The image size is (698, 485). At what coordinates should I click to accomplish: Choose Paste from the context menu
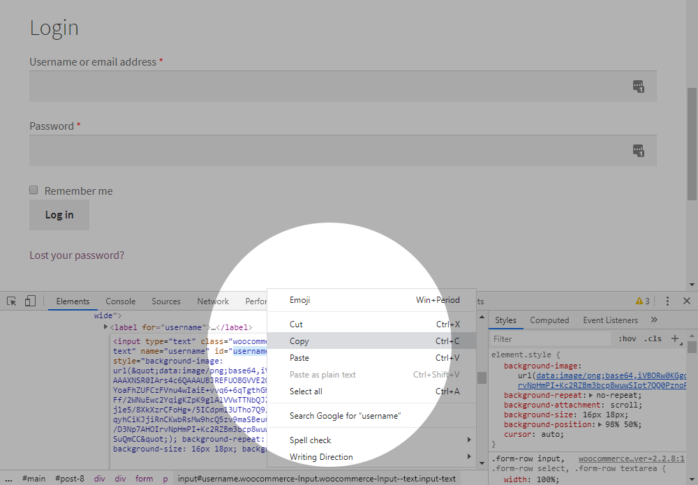click(x=372, y=358)
